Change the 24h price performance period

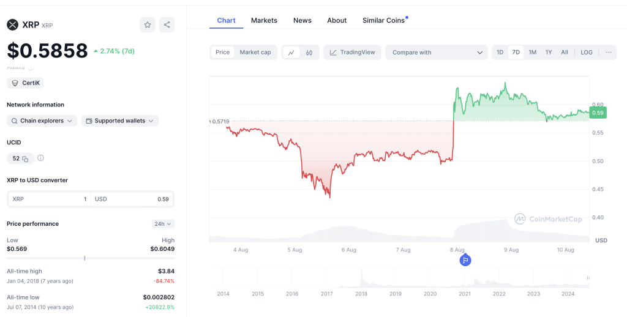coord(163,224)
